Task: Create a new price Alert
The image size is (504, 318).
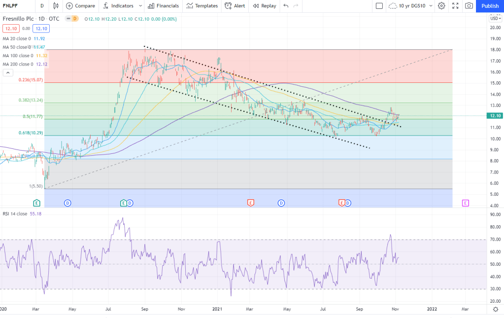Action: point(235,6)
